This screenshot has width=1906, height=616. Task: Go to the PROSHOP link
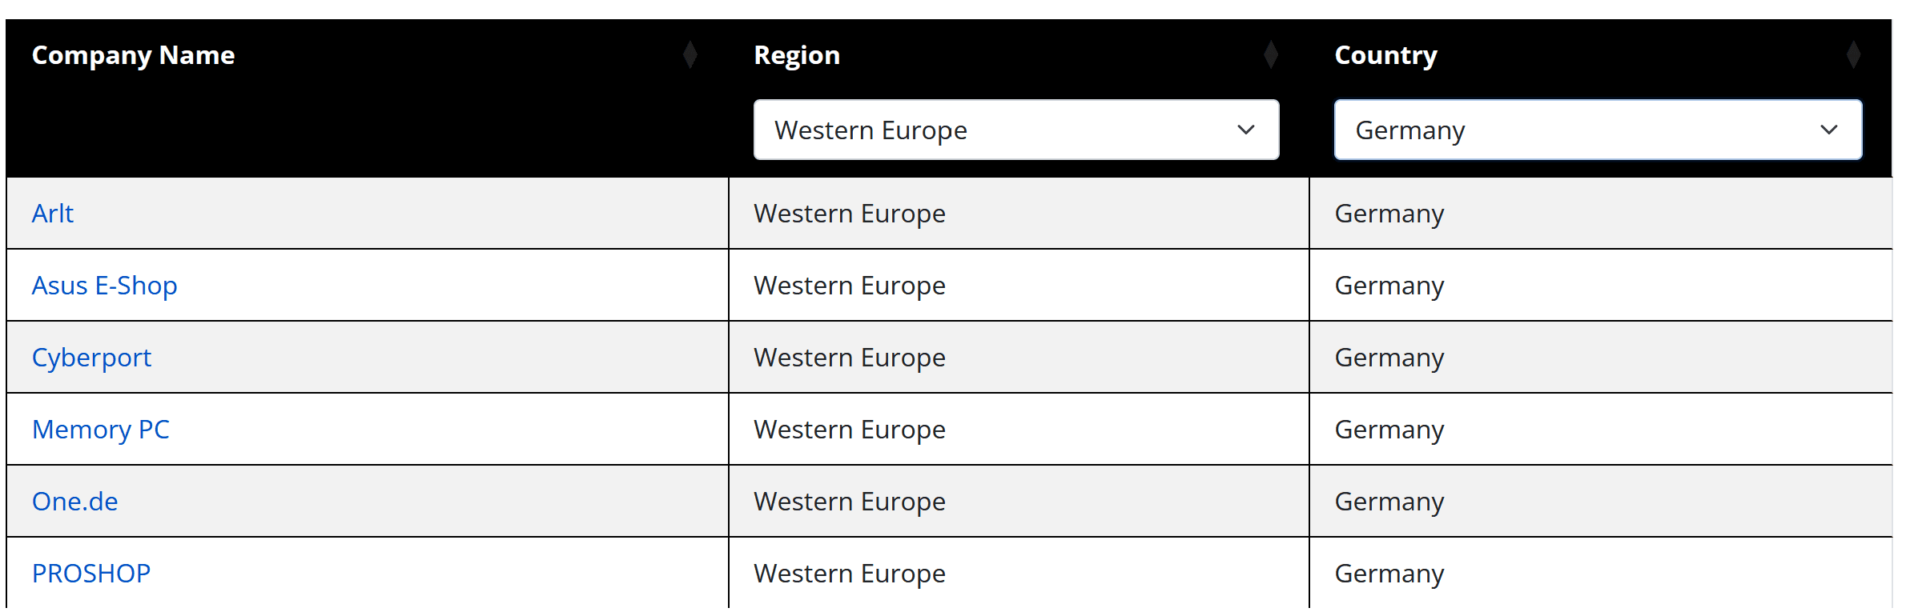(91, 574)
